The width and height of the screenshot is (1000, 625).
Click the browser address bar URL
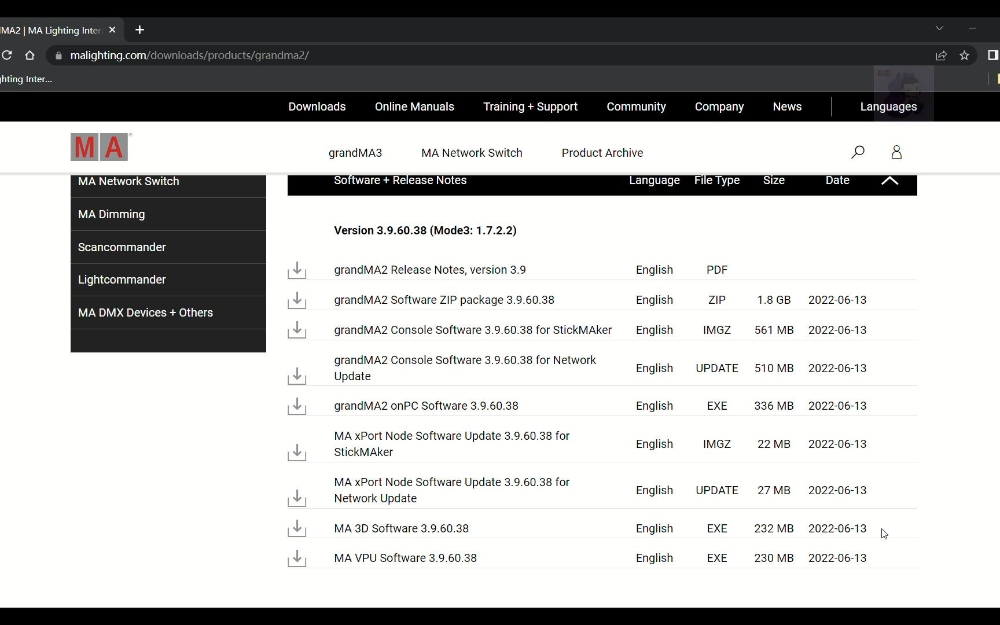click(x=189, y=56)
